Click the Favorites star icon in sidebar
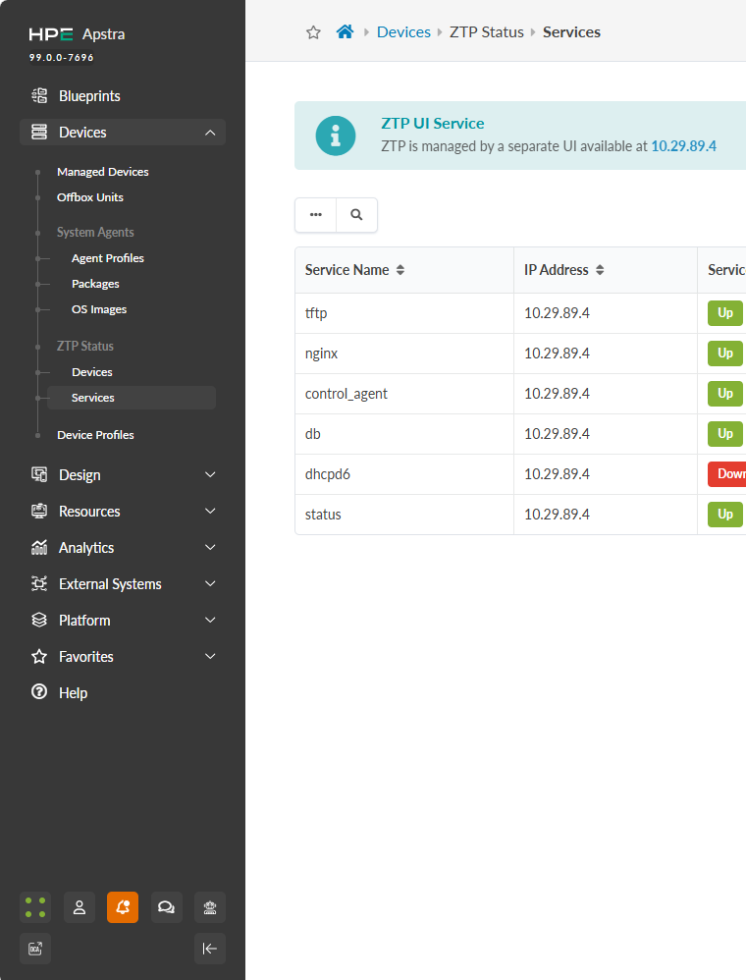The height and width of the screenshot is (980, 746). click(39, 656)
